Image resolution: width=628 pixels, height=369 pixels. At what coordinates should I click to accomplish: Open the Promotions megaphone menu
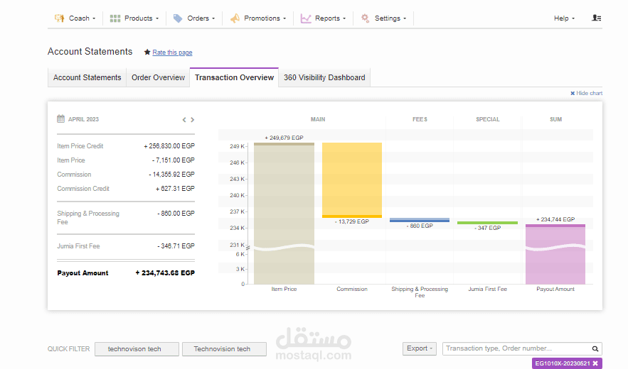pos(258,18)
